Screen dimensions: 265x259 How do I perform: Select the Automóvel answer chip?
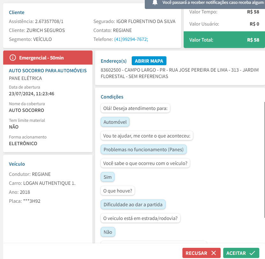(x=115, y=122)
